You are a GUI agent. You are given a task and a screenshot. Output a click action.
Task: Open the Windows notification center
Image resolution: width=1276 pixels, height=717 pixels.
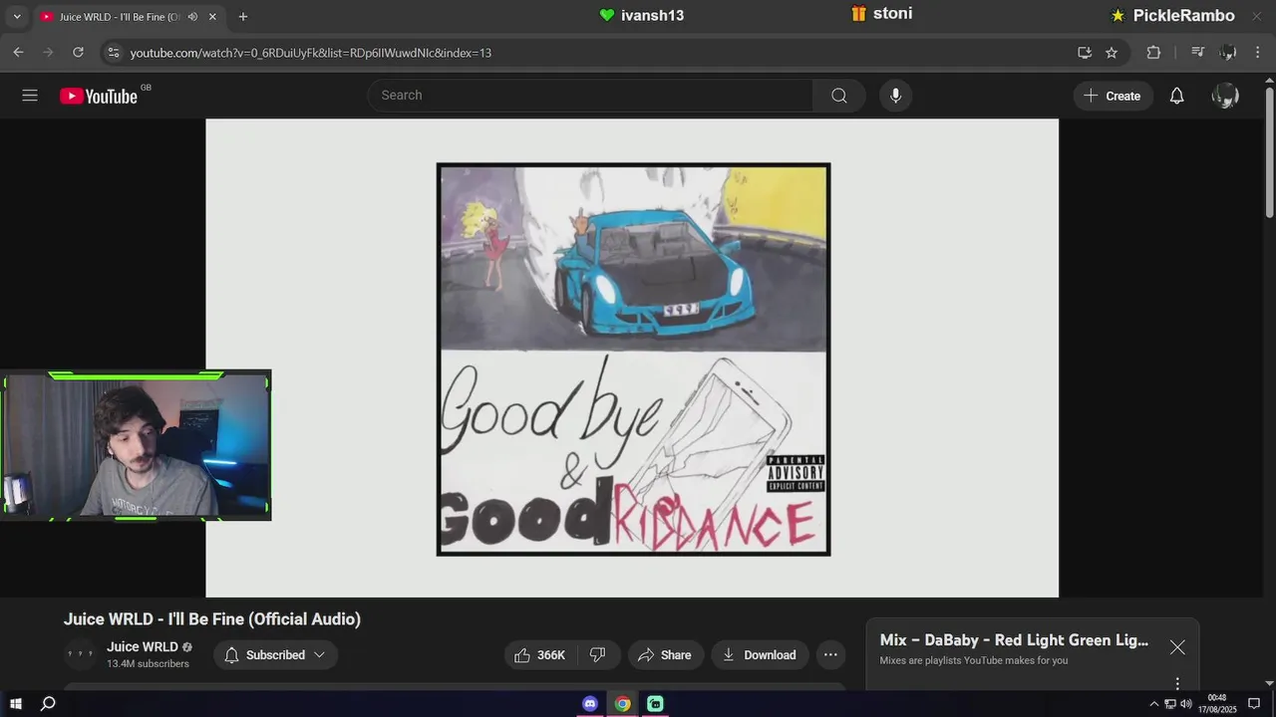pyautogui.click(x=1254, y=704)
